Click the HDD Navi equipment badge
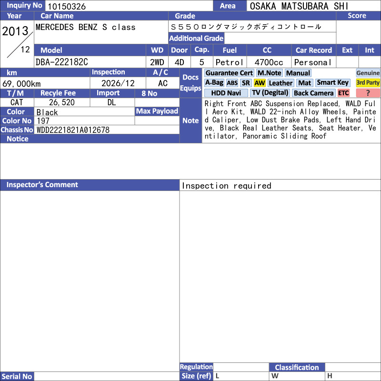381x381 pixels. pos(226,93)
